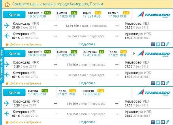
Task: Share third flight result on Twitter
Action: [158, 122]
